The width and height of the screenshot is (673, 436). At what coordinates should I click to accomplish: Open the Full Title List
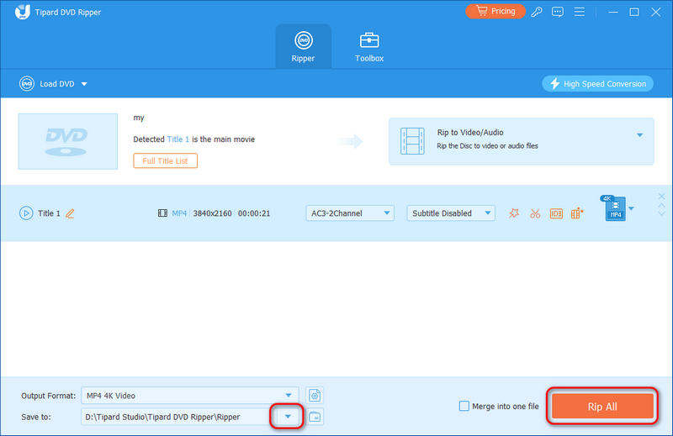tap(165, 160)
